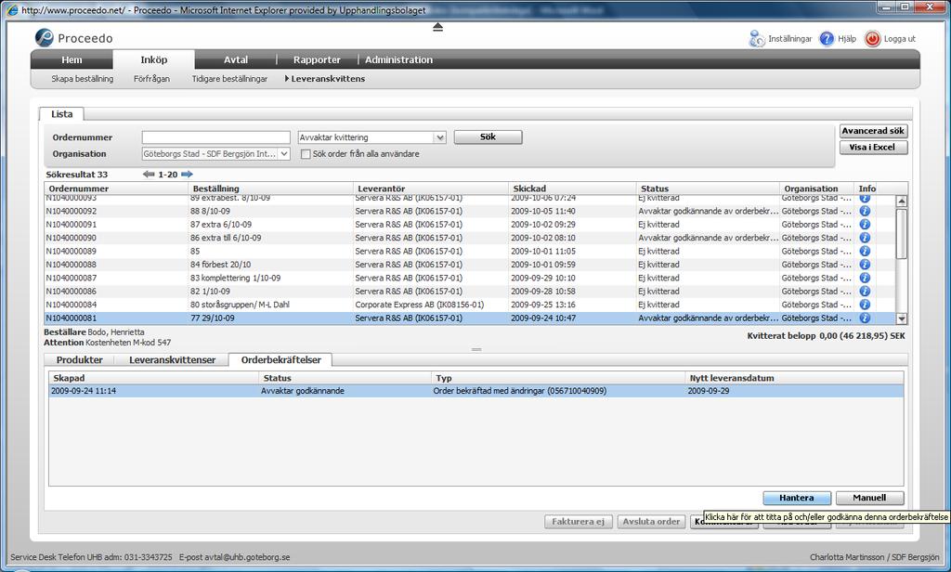Open info icon for order N1040000092
Viewport: 951px width, 572px height.
(865, 211)
